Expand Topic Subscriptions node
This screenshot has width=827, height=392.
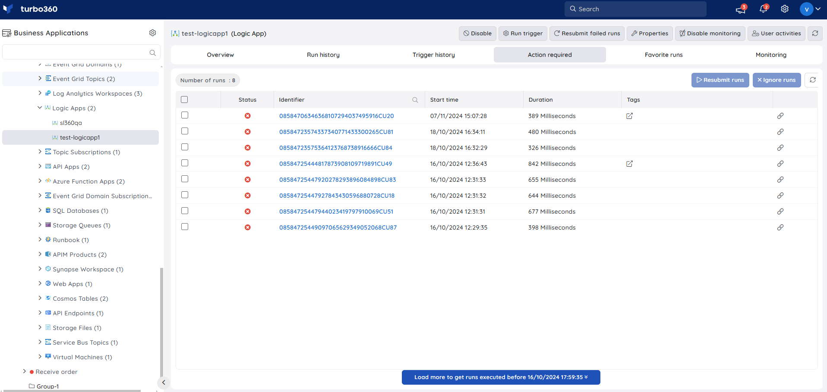[x=40, y=152]
